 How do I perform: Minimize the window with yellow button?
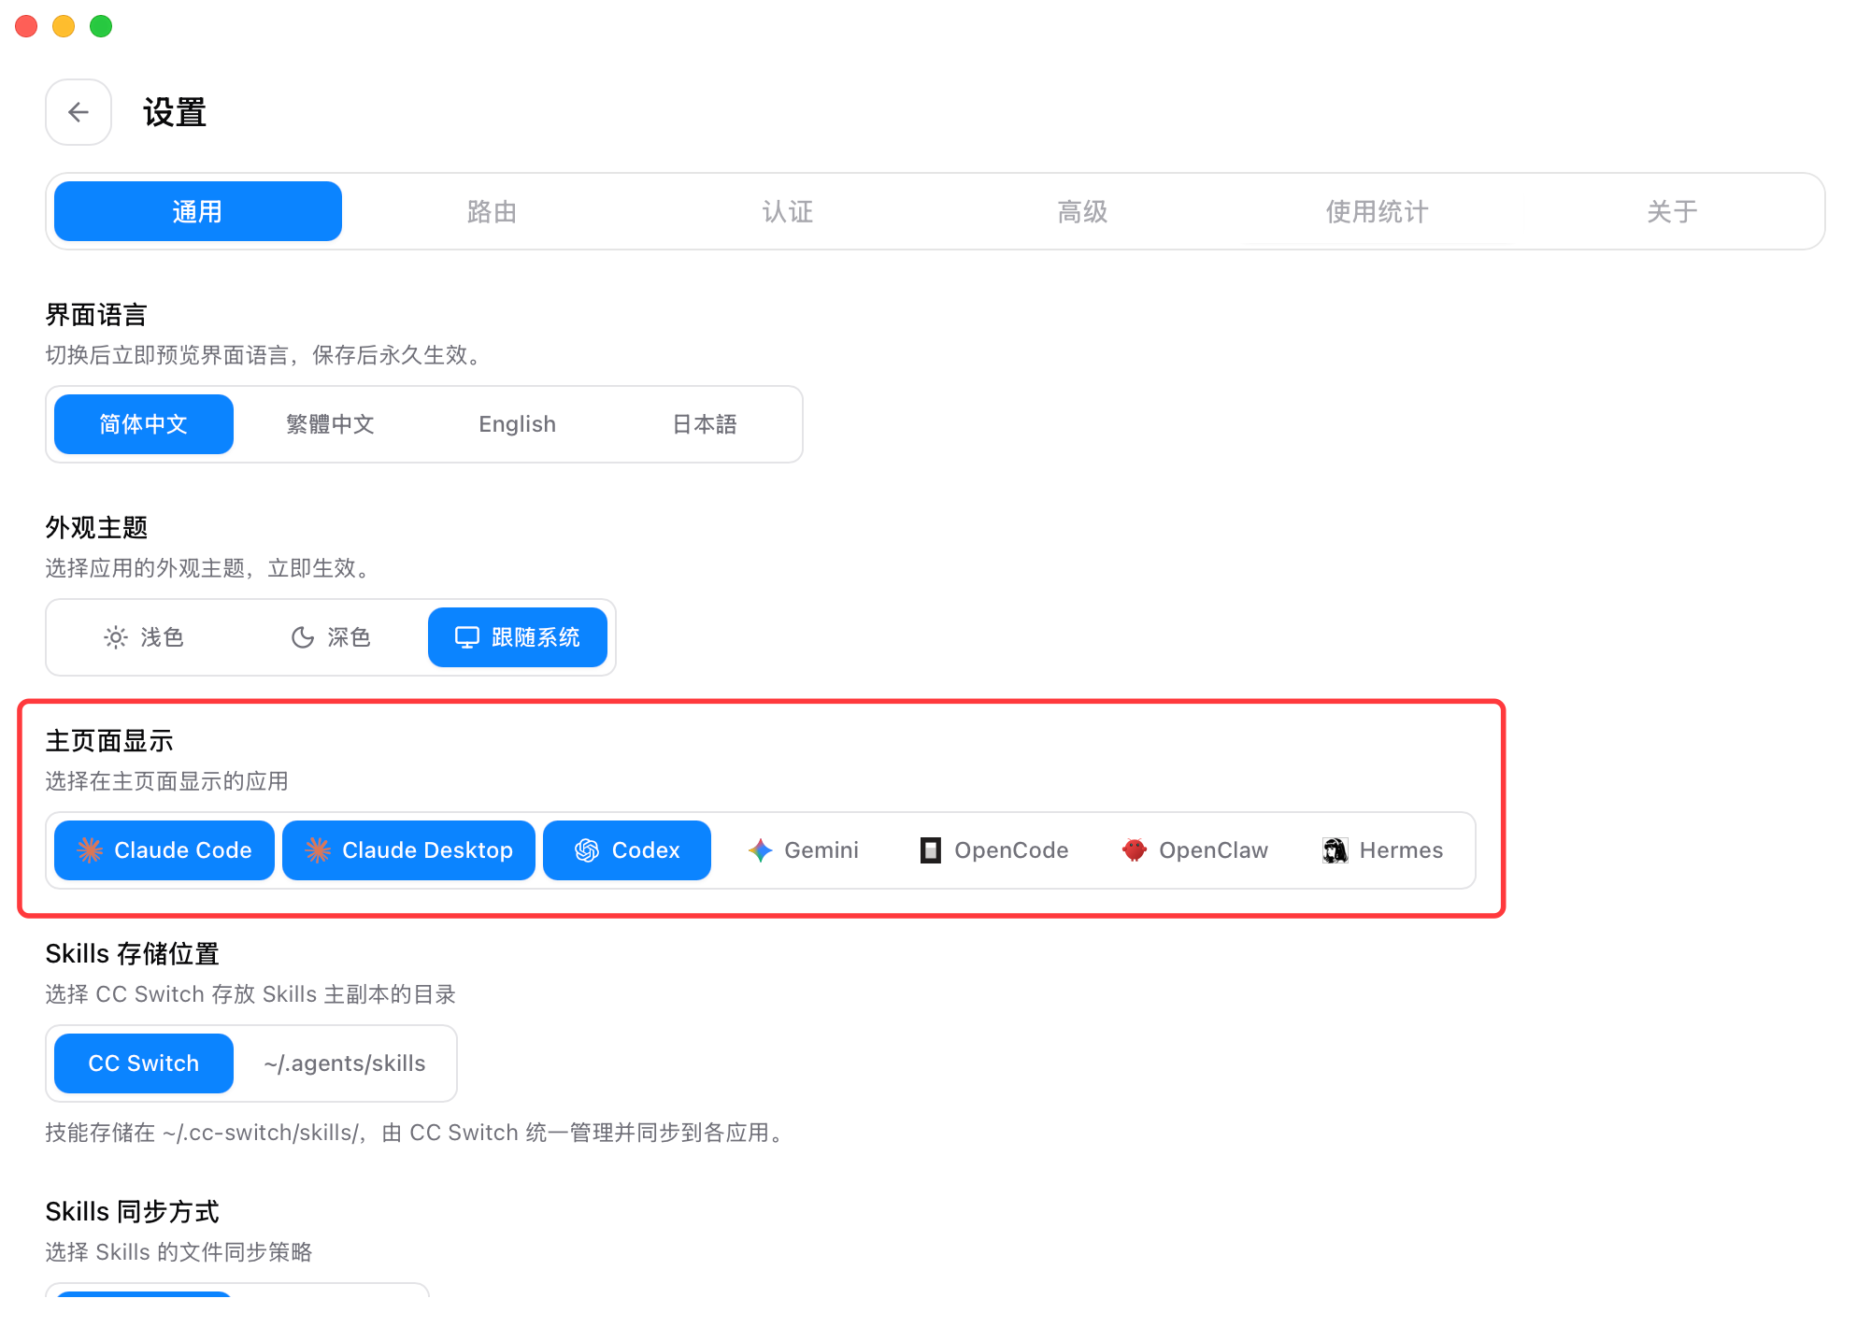pyautogui.click(x=64, y=26)
